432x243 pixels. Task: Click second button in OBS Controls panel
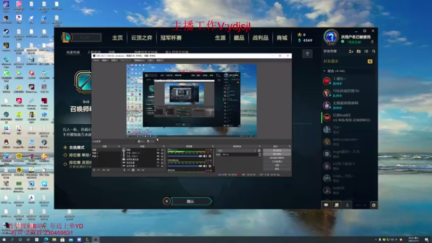point(277,154)
